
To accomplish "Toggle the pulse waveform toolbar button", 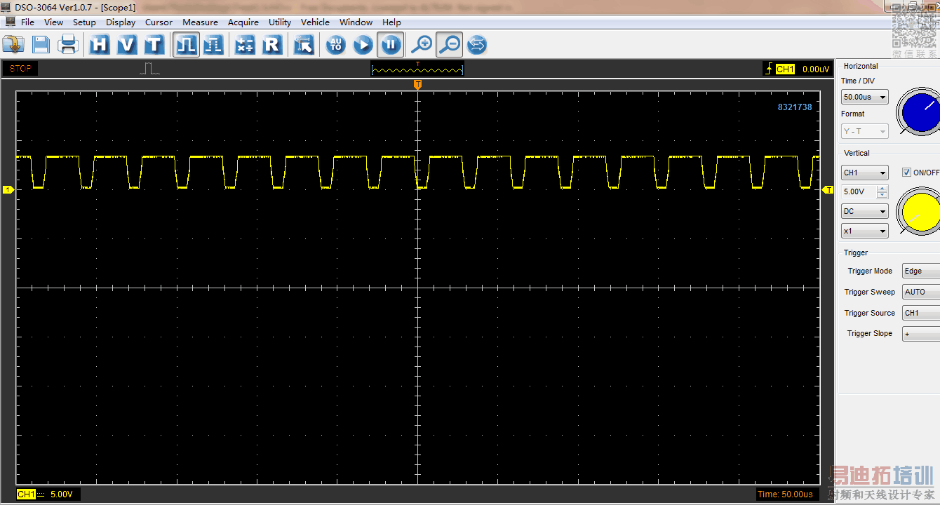I will pos(186,45).
